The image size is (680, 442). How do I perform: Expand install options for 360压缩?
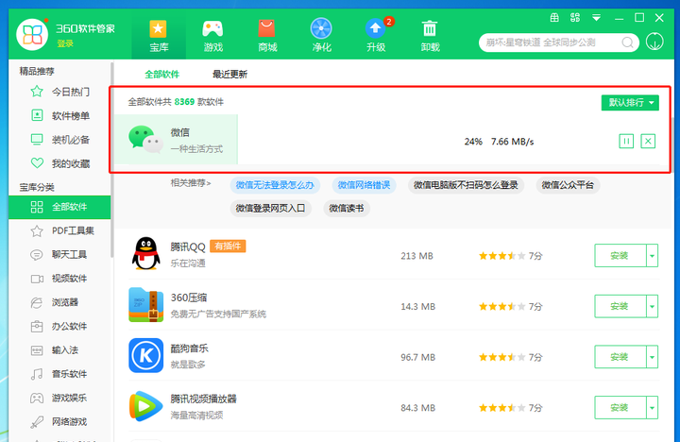tap(653, 306)
